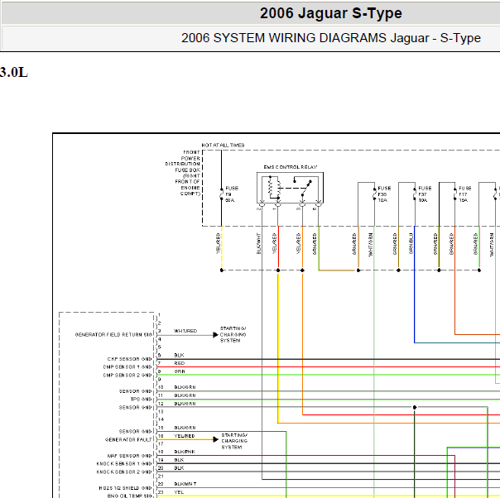Click connector pin number 21 label
Viewport: 500px width, 498px height.
coord(161,476)
